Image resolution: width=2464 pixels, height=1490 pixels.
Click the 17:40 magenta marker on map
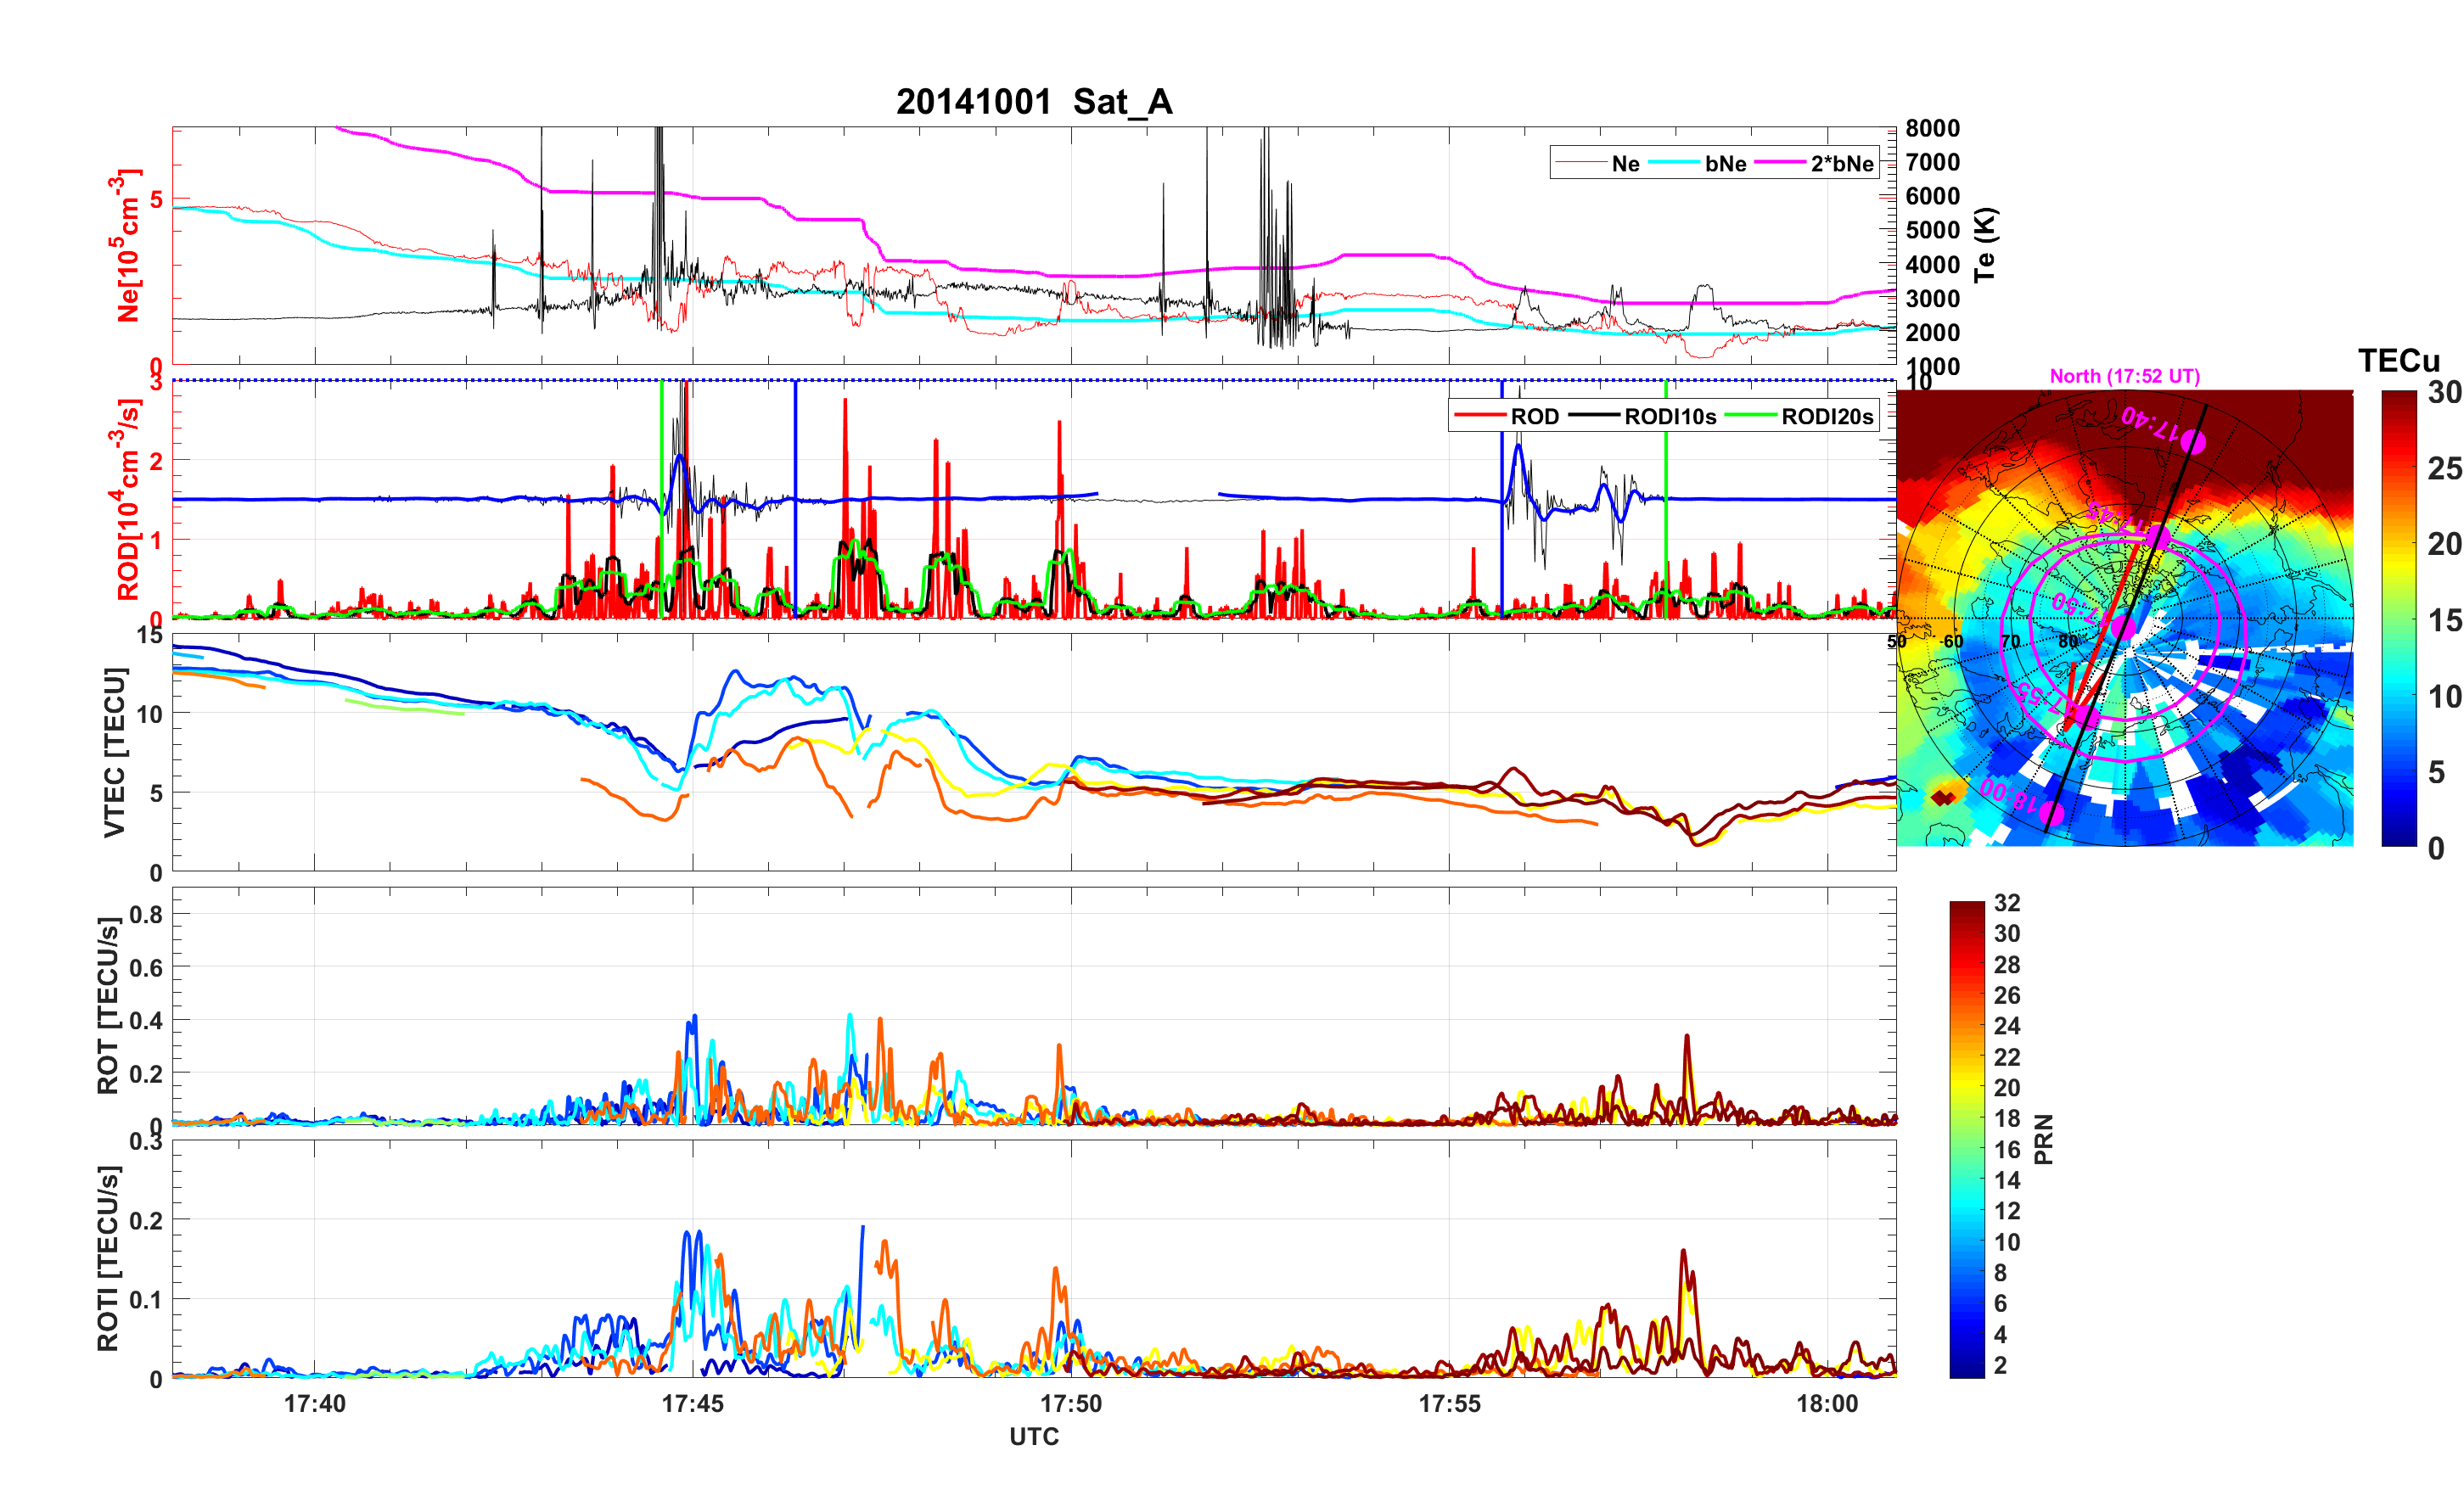pos(2193,441)
